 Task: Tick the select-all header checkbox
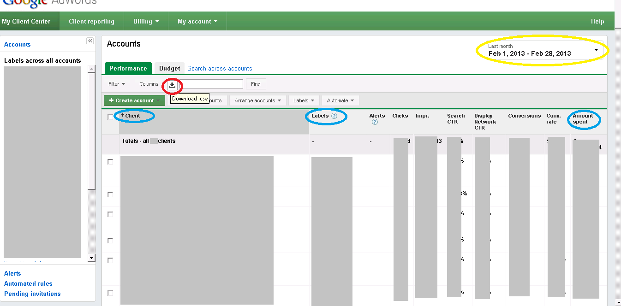point(110,117)
